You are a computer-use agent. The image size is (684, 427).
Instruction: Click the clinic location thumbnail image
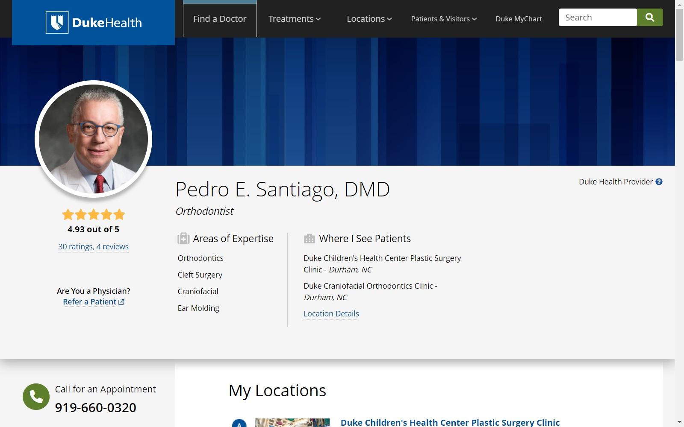(292, 423)
